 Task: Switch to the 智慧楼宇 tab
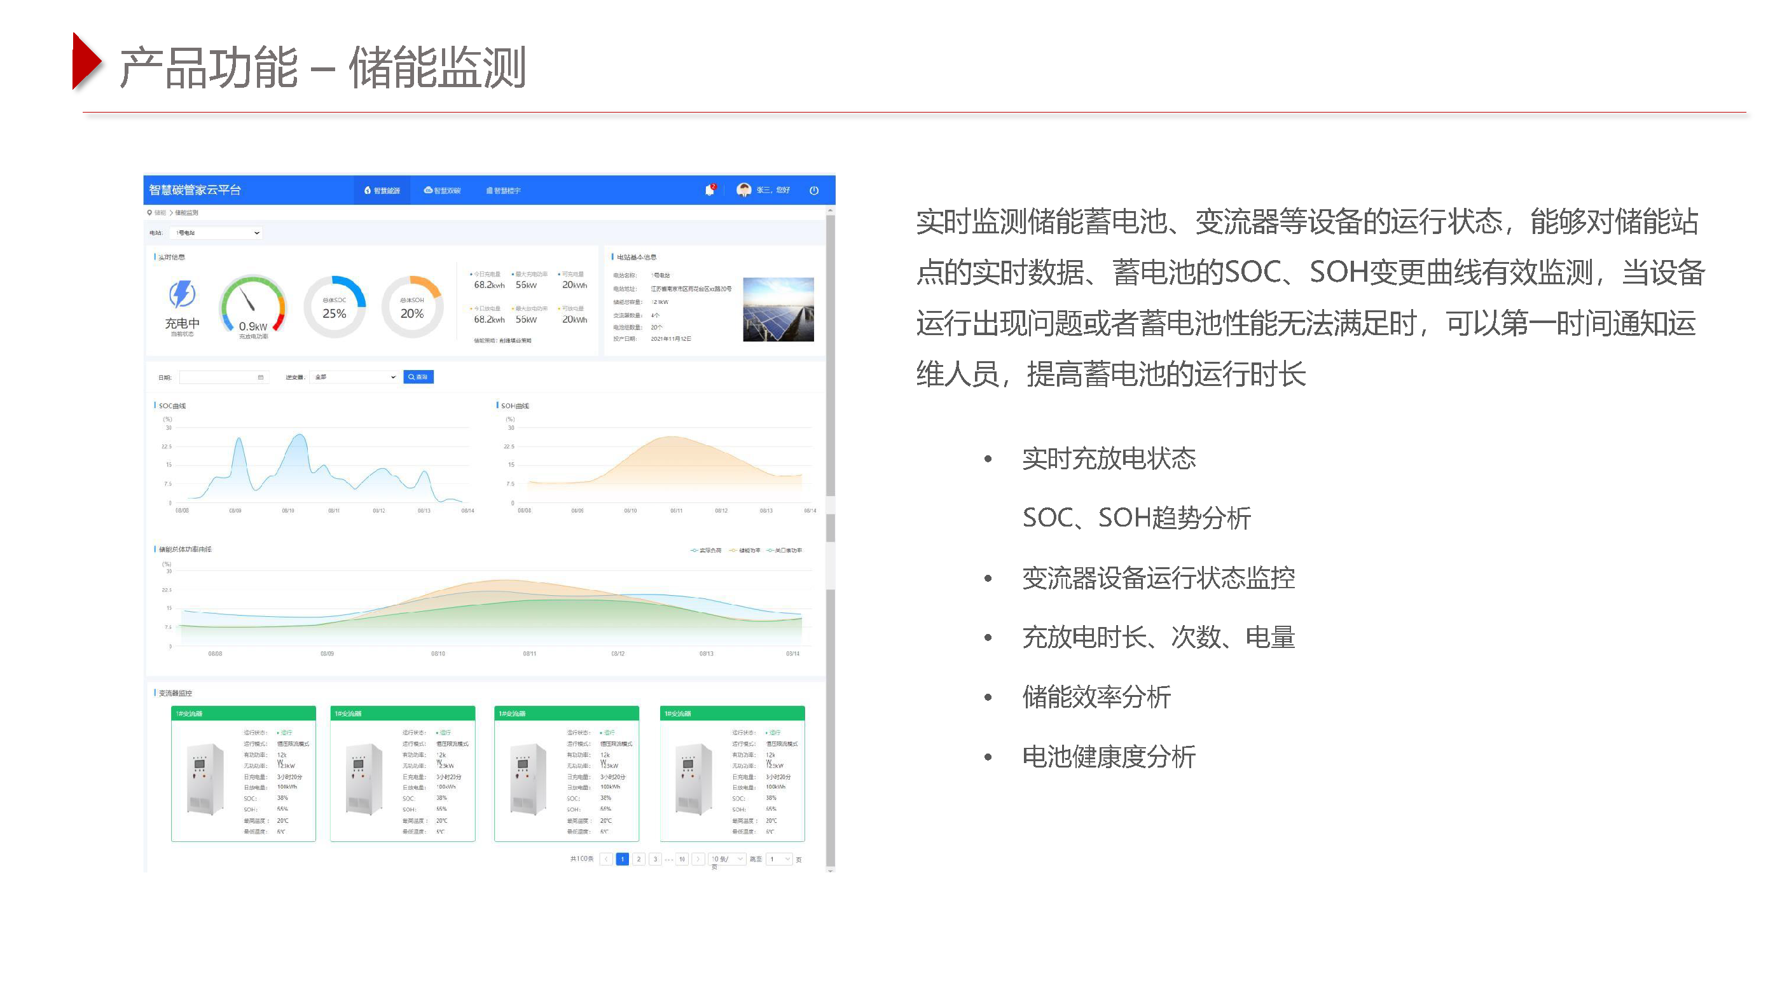pos(504,190)
